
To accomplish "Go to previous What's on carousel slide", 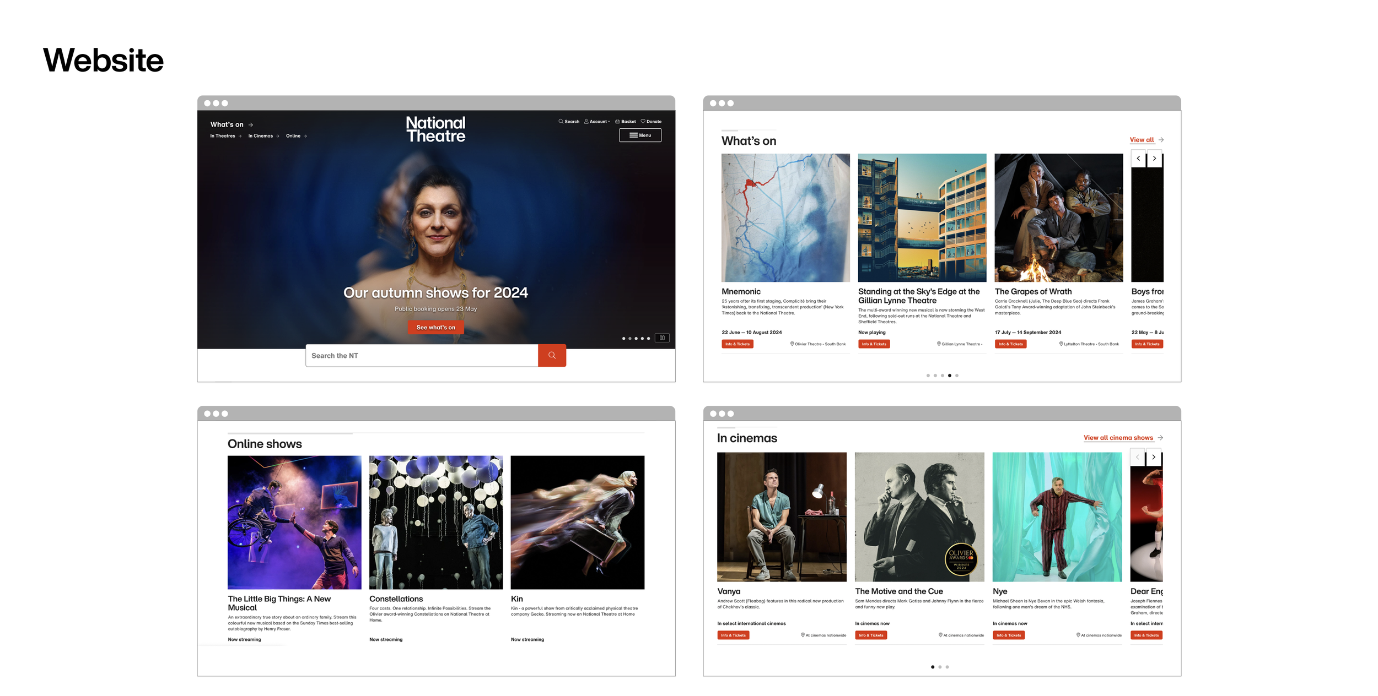I will pos(1138,159).
